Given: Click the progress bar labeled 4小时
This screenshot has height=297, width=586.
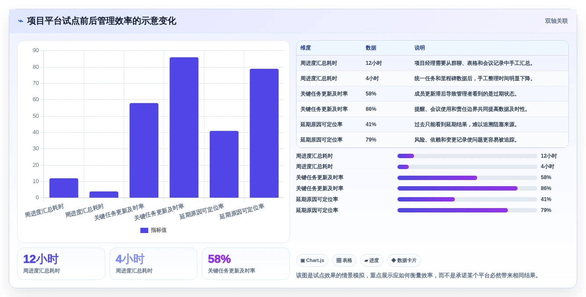Looking at the screenshot, I should (x=467, y=167).
